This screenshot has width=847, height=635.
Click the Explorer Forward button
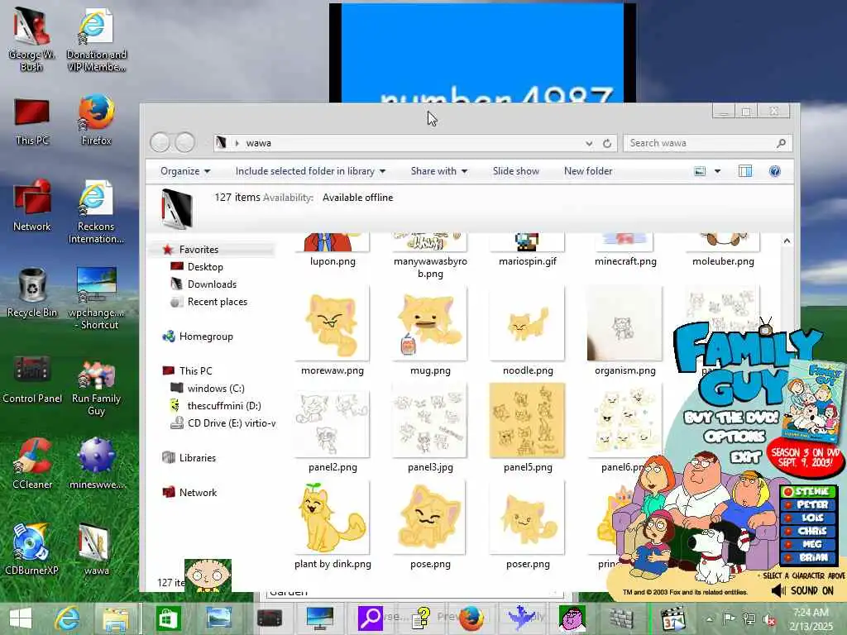tap(184, 142)
